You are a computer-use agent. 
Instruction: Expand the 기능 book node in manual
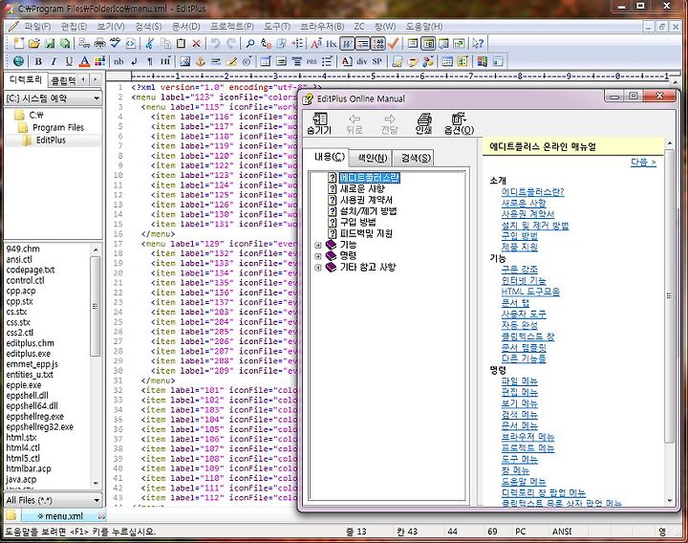tap(318, 245)
